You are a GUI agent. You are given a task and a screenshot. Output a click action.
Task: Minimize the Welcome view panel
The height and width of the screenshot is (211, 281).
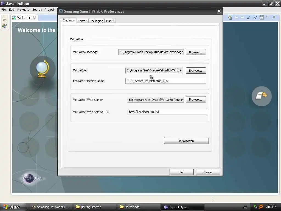[x=268, y=17]
